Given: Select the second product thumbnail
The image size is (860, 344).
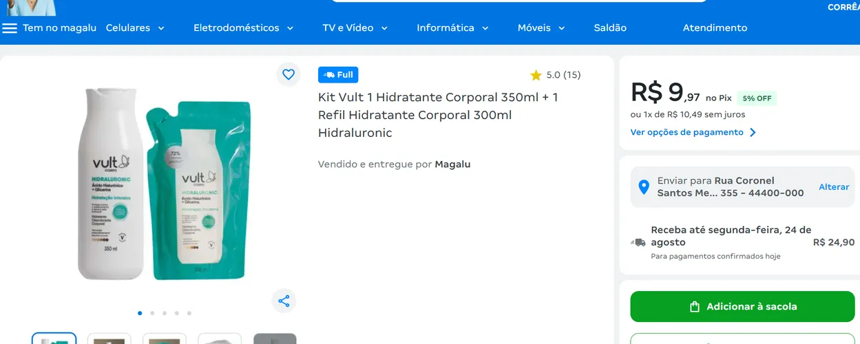Looking at the screenshot, I should click(109, 339).
